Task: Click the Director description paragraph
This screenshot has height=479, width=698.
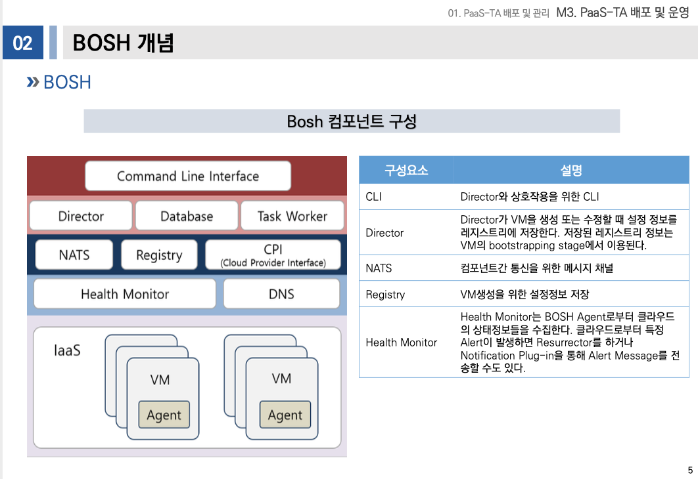Action: click(x=569, y=232)
